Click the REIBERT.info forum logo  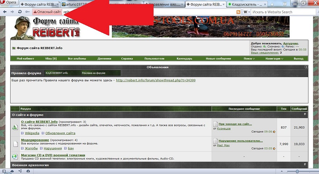pyautogui.click(x=46, y=28)
